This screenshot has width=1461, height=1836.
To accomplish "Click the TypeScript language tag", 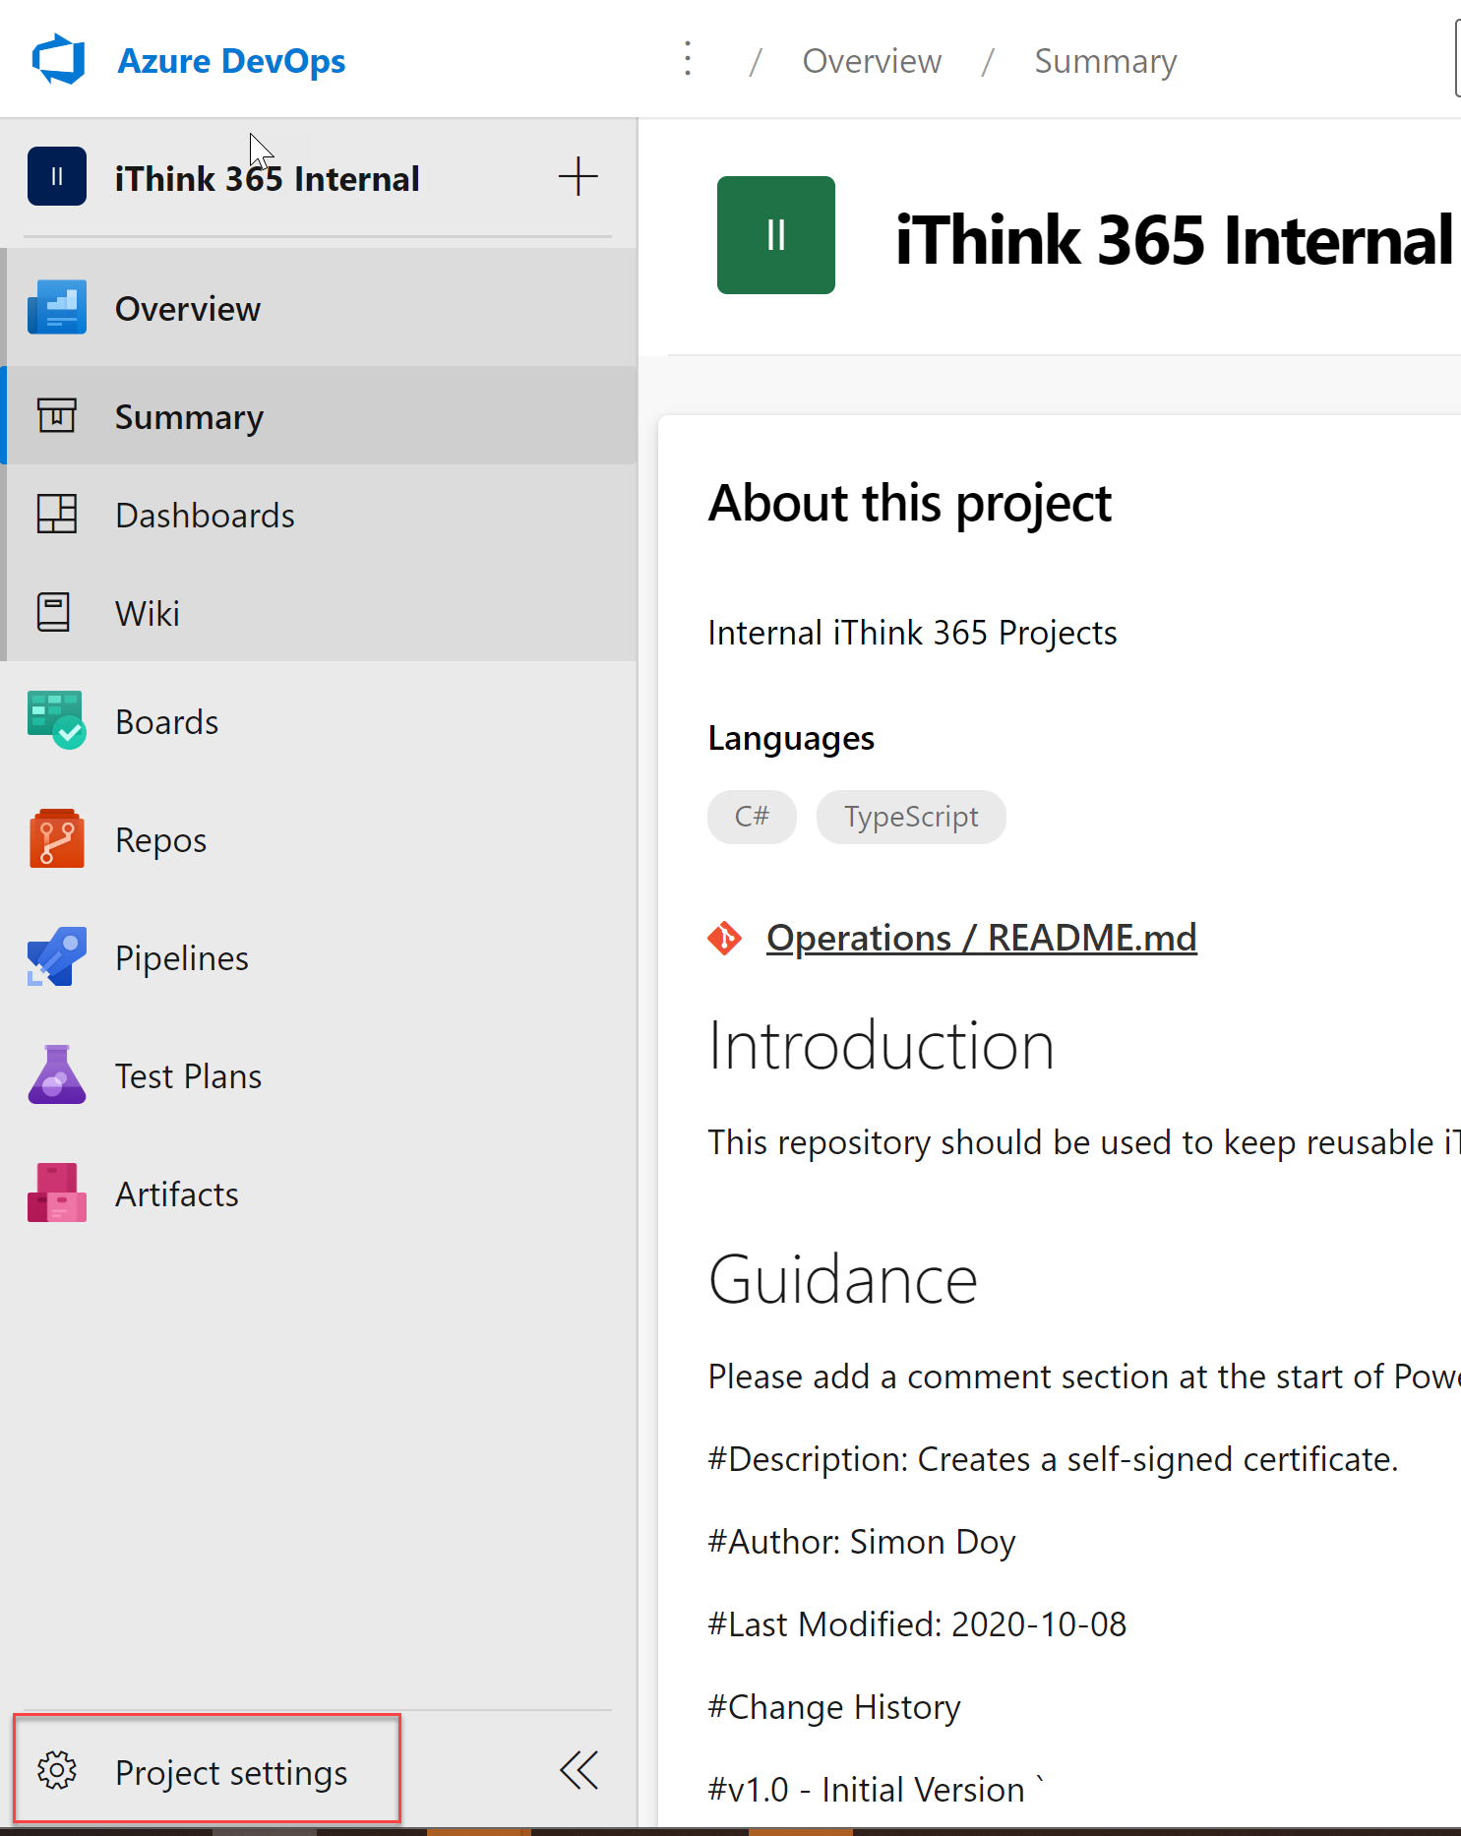I will pyautogui.click(x=910, y=817).
